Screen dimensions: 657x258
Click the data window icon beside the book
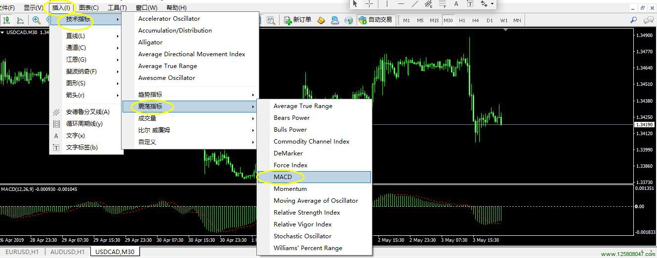(x=335, y=20)
